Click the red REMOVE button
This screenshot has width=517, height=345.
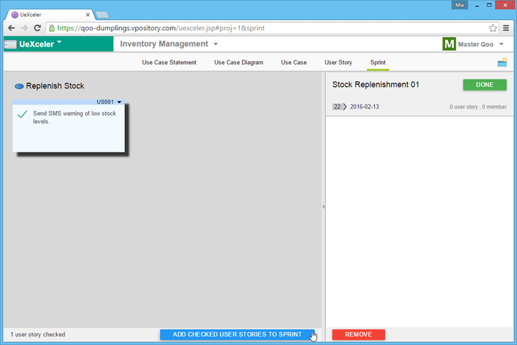coord(359,335)
